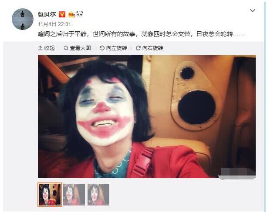Image resolution: width=267 pixels, height=212 pixels.
Task: Expand the post options chevron menu
Action: coord(252,10)
